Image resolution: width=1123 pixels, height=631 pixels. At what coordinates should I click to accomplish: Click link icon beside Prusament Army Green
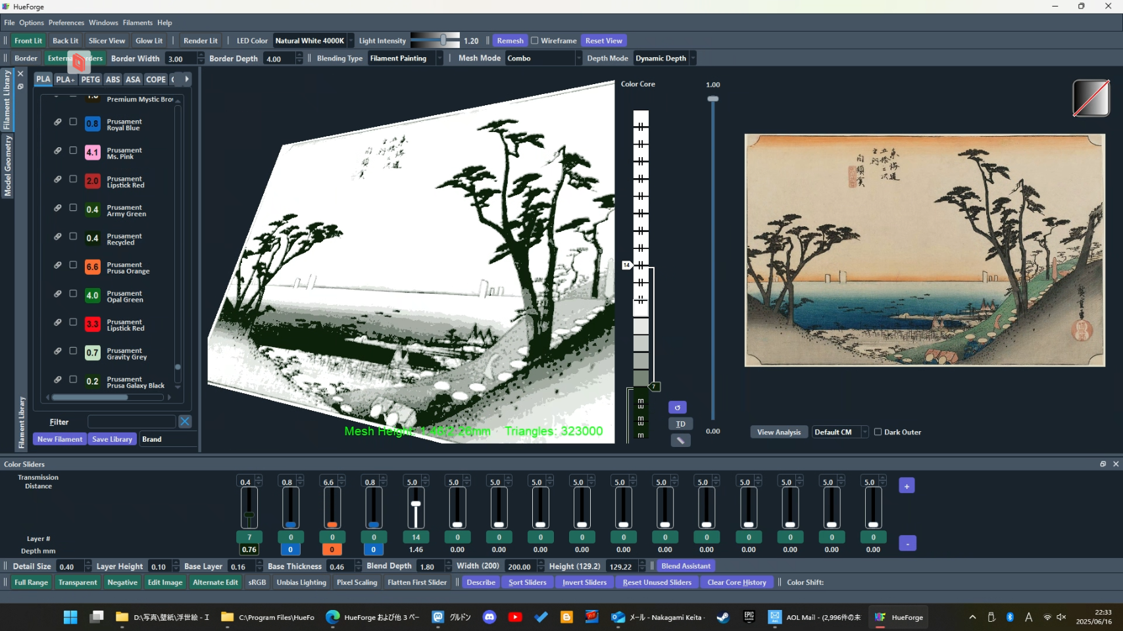pos(58,208)
